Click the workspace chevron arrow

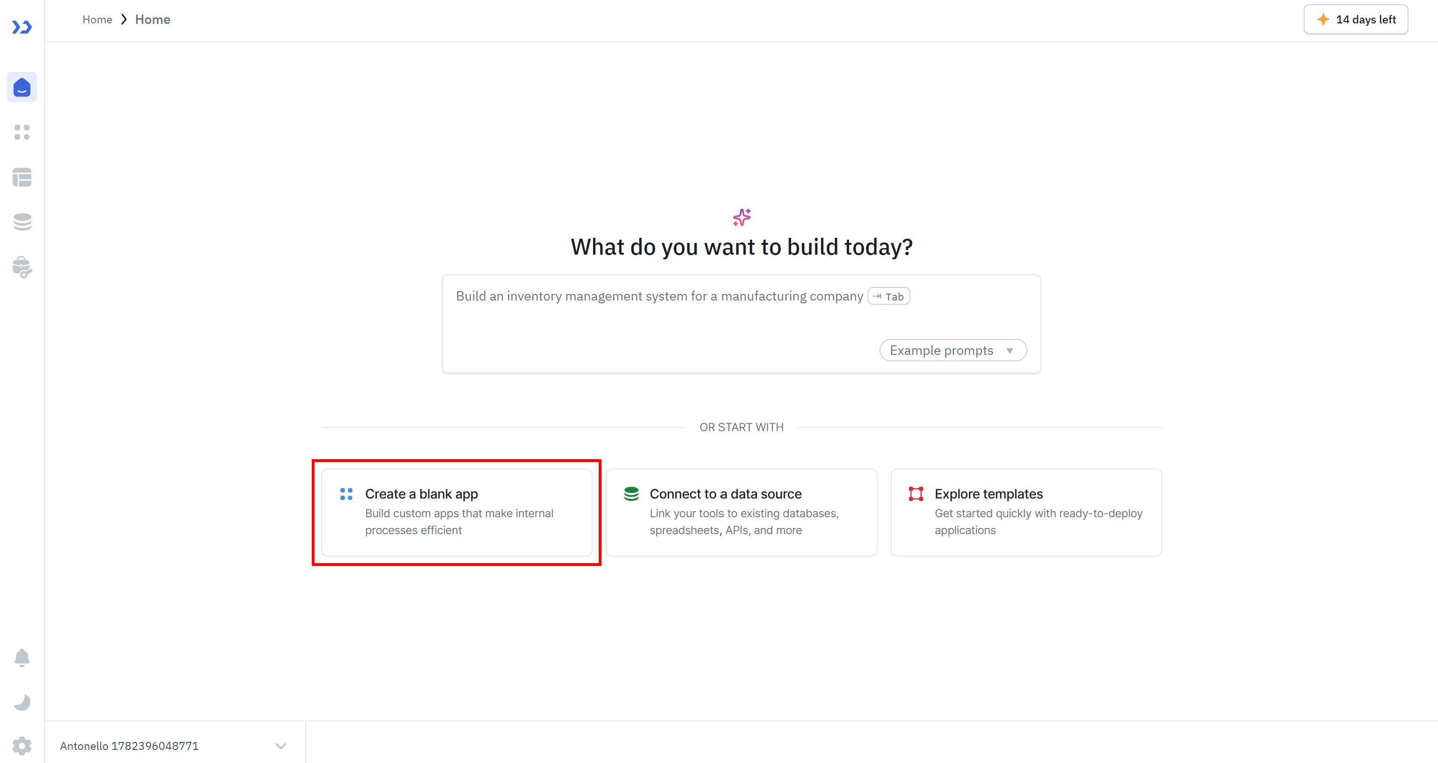pos(281,746)
